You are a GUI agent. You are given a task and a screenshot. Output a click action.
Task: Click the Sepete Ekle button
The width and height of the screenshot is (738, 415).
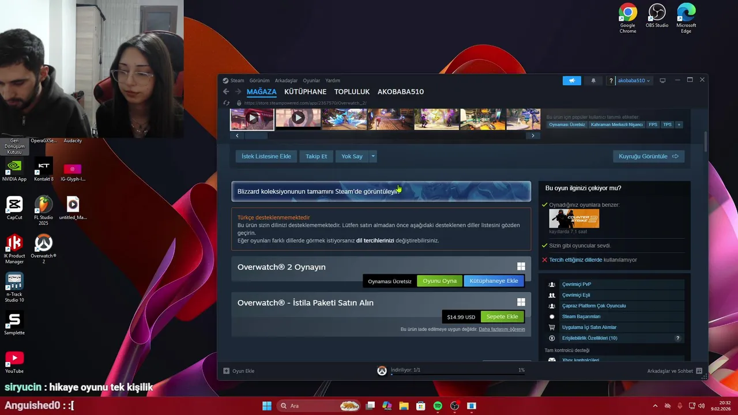pyautogui.click(x=502, y=316)
